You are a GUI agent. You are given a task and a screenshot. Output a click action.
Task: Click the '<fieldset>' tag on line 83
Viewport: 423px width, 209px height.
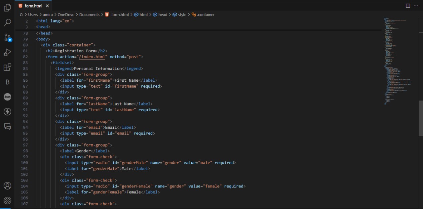(x=62, y=63)
